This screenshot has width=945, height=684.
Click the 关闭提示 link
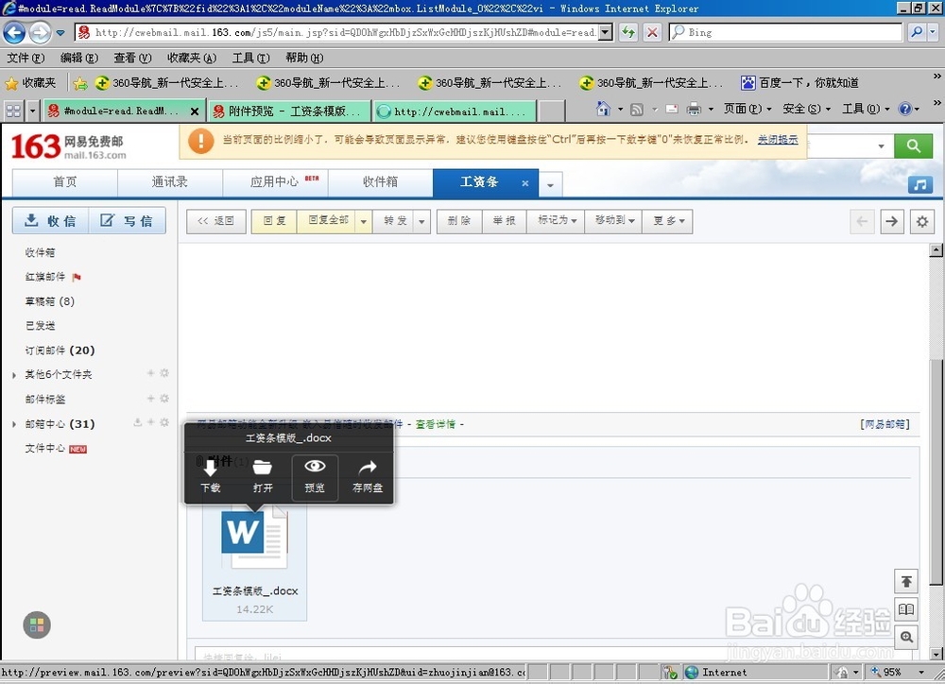click(x=778, y=139)
